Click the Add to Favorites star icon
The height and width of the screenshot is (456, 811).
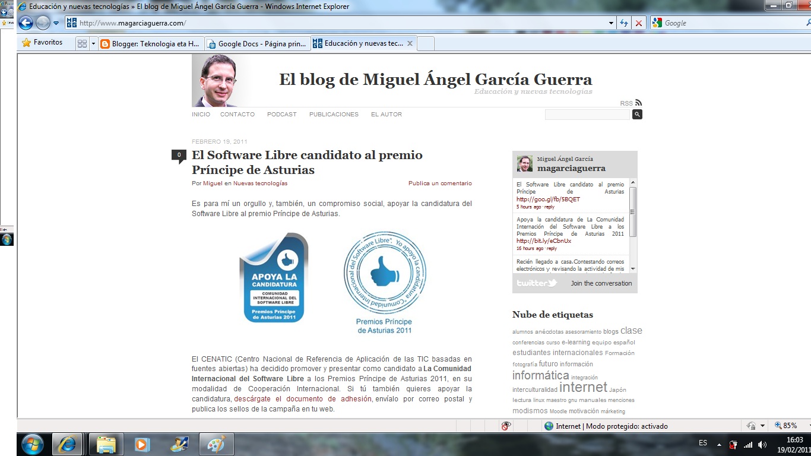pos(26,42)
